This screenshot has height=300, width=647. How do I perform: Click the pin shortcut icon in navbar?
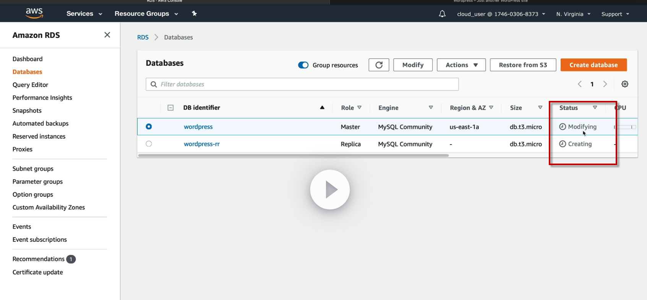coord(194,14)
